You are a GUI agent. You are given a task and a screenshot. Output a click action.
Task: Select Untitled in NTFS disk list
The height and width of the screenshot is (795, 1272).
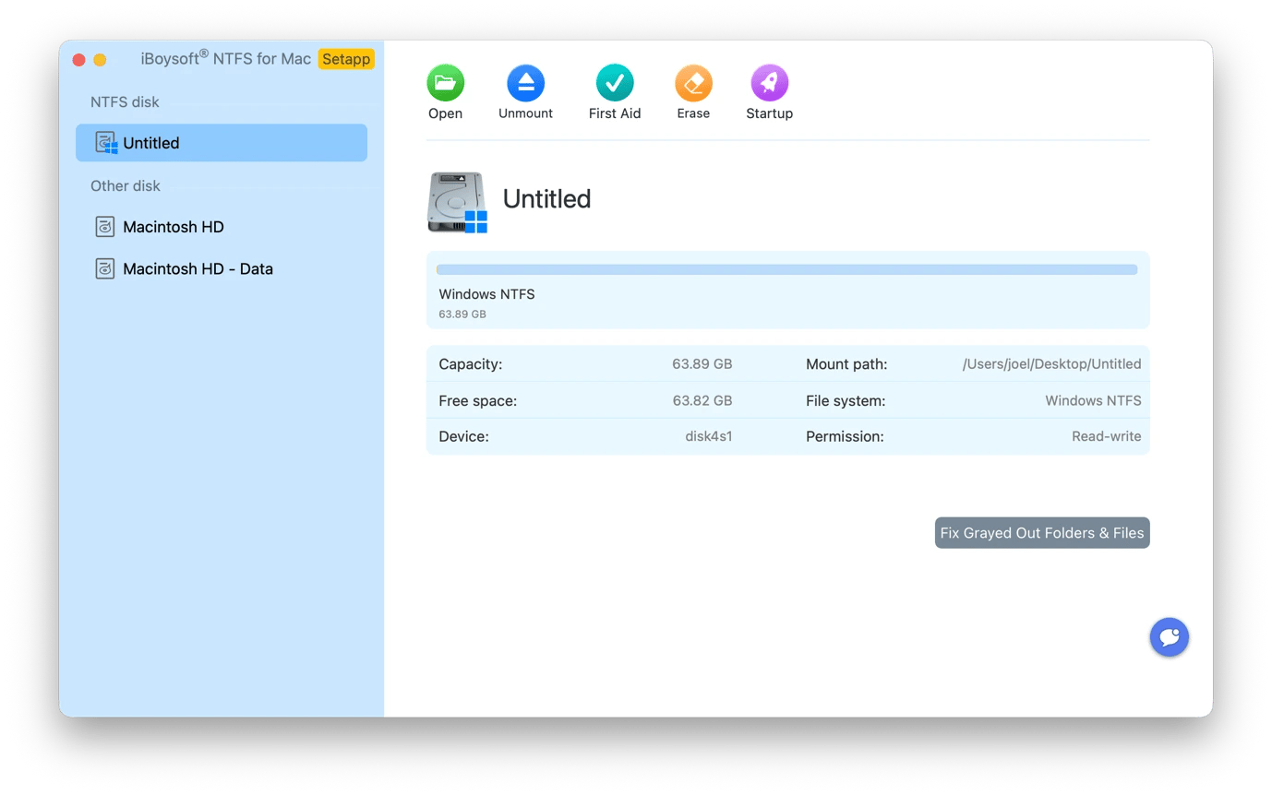coord(222,143)
